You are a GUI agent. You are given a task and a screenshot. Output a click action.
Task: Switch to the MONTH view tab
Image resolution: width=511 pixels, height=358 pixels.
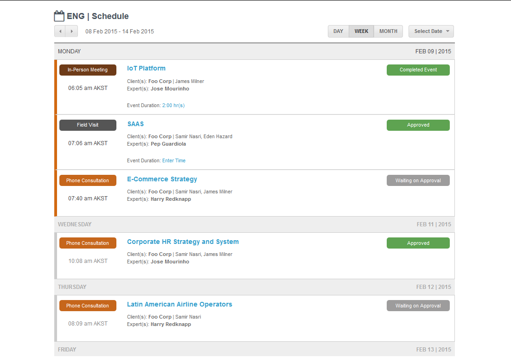point(388,31)
